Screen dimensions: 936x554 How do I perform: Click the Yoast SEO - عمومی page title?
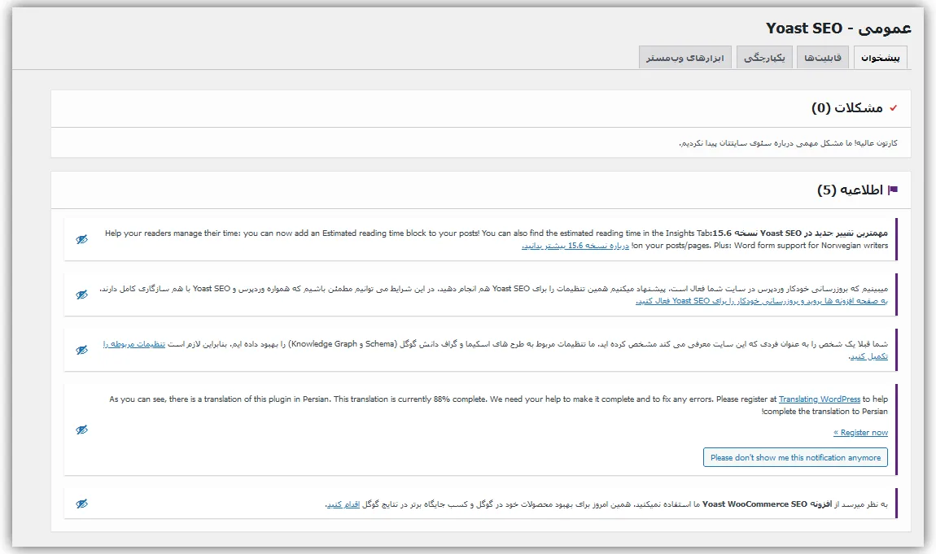(838, 28)
